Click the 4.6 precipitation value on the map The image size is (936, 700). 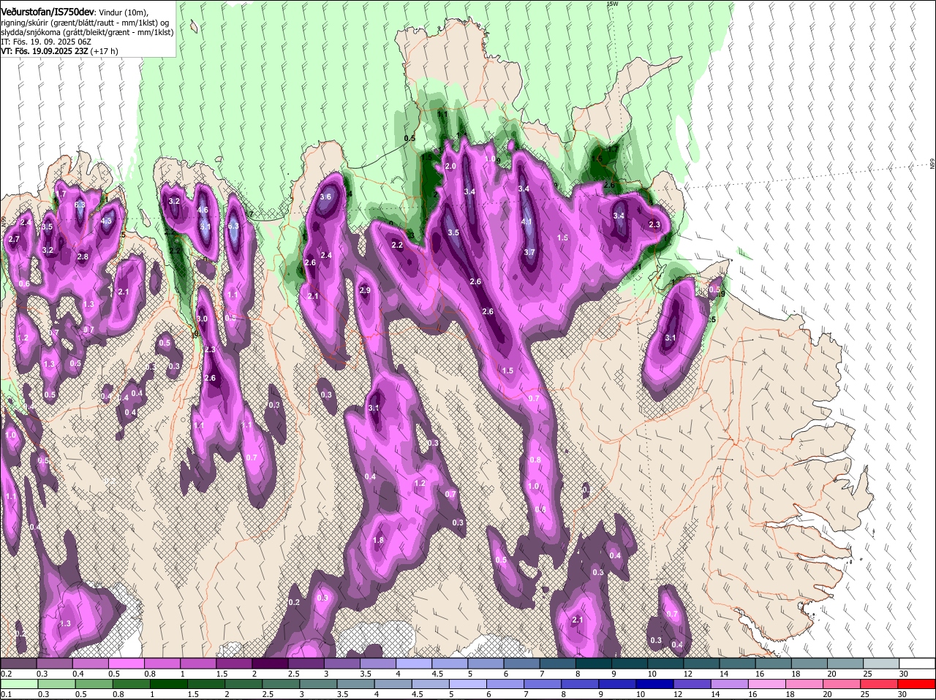pyautogui.click(x=203, y=210)
